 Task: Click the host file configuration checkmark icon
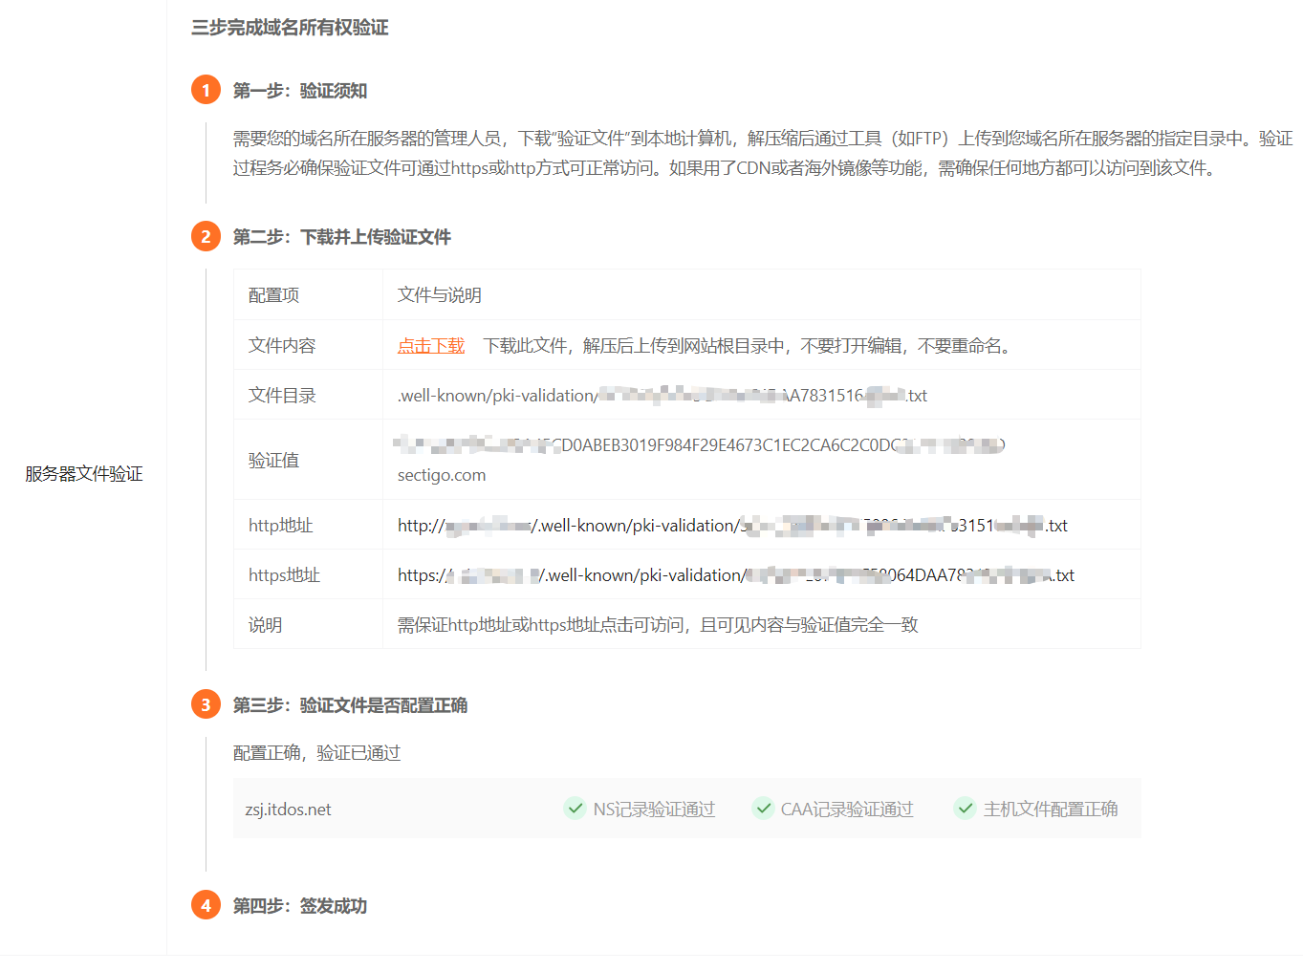click(966, 809)
